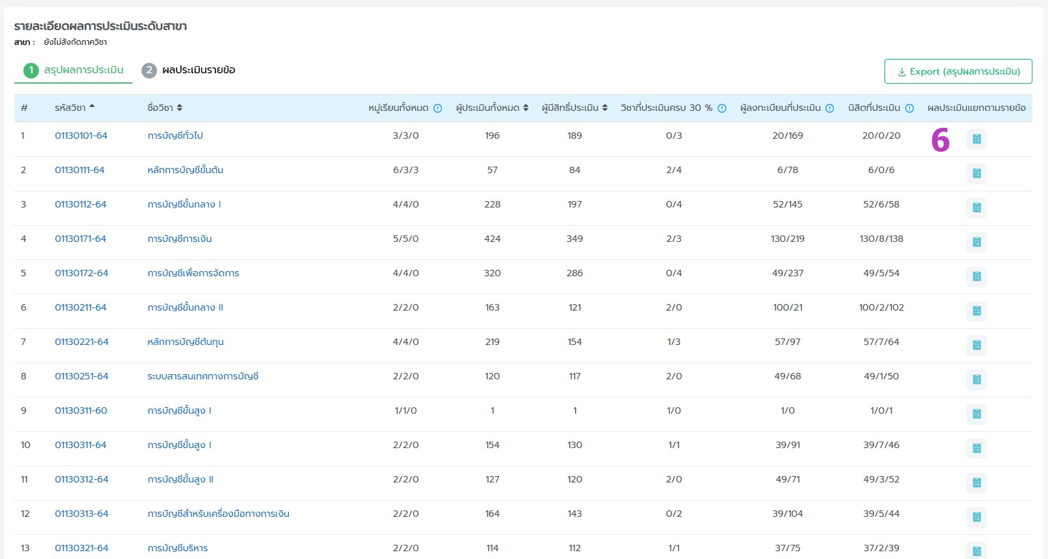Open ระบบสารสนเทศทางการบัญชี course link
Screen dimensions: 1048x559
click(203, 376)
